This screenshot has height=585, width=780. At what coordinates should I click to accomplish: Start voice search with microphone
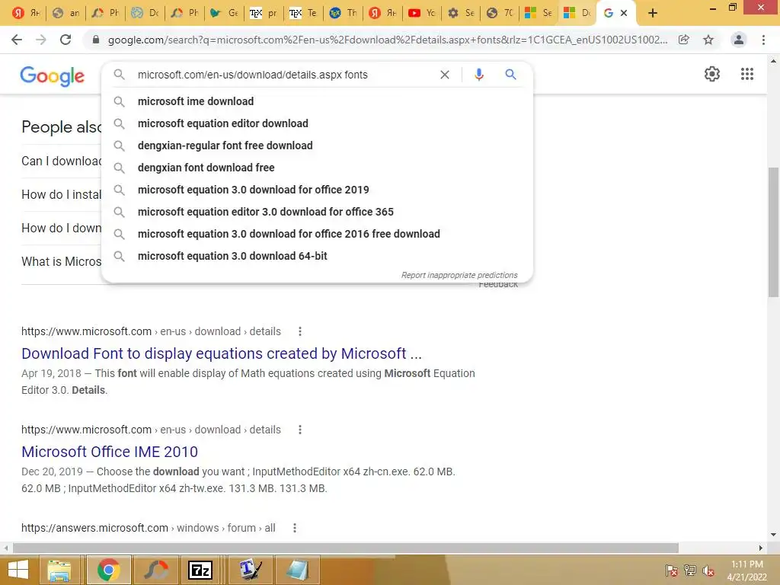[479, 75]
